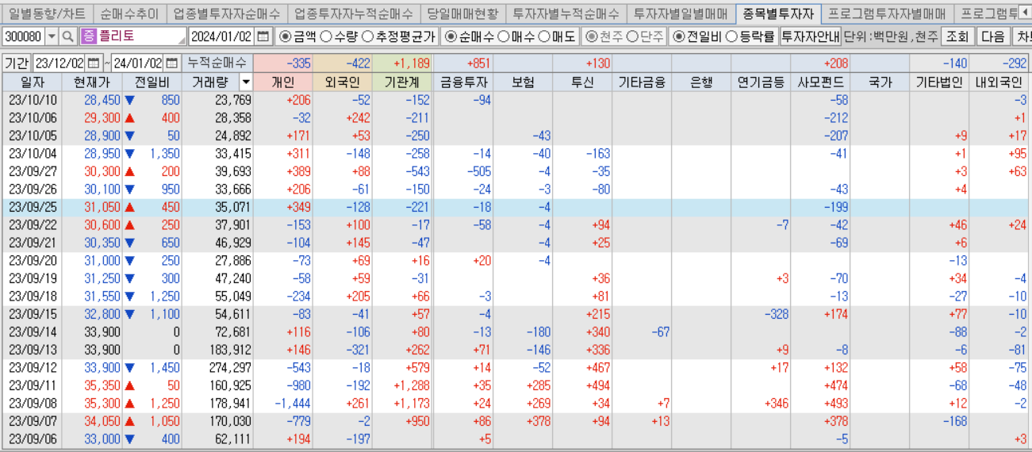
Task: Click the 일자 column header
Action: click(x=33, y=82)
